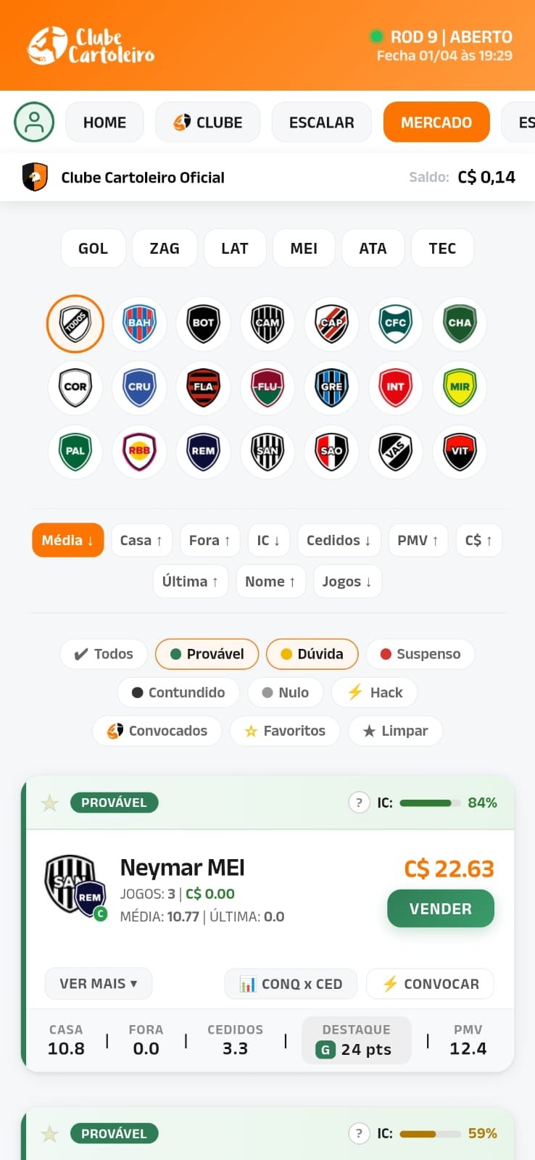
Task: Change Casa sorting direction
Action: (141, 539)
